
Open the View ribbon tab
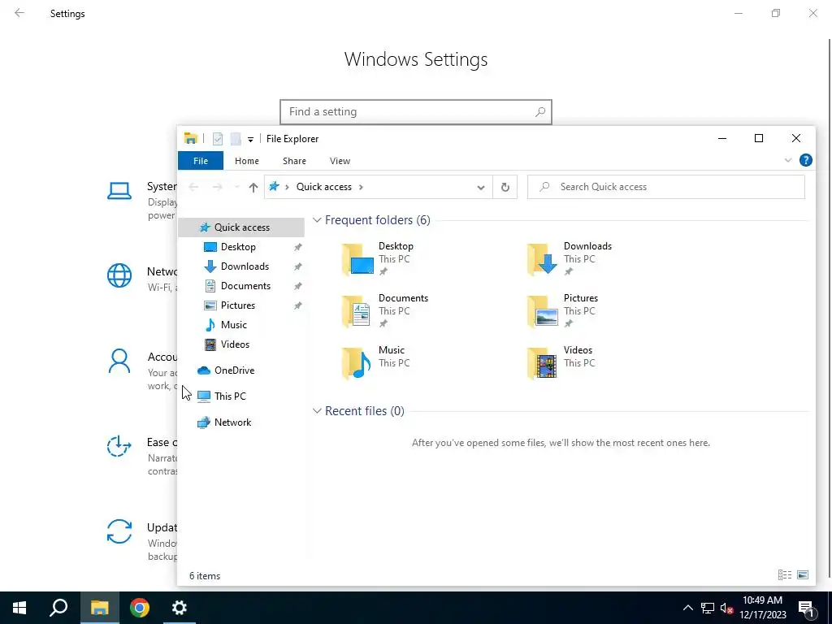(340, 161)
